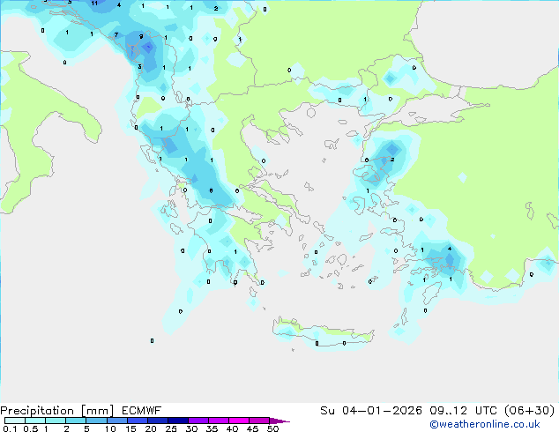Pick the 30–35 mm legend color swatch

coord(198,421)
